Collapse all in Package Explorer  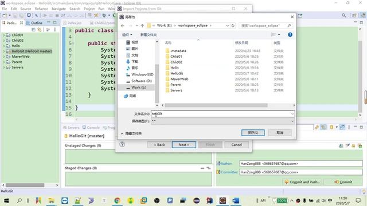point(33,30)
